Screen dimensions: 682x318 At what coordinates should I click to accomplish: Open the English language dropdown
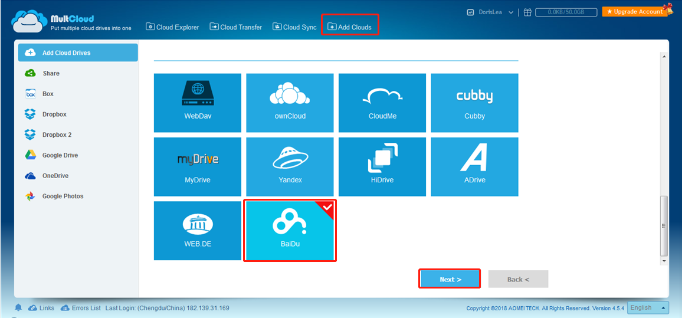648,307
